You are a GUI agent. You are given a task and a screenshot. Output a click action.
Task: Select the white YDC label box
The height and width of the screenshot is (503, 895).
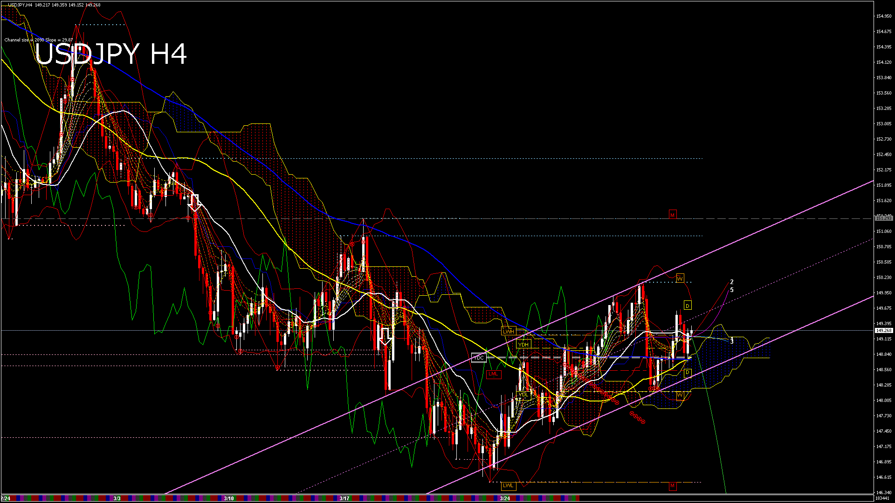tap(479, 358)
